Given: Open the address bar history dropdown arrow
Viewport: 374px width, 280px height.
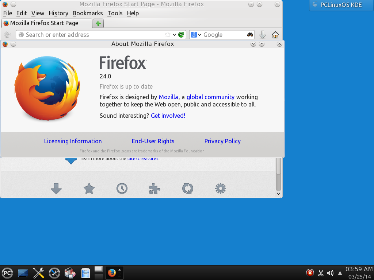Looking at the screenshot, I should point(174,35).
